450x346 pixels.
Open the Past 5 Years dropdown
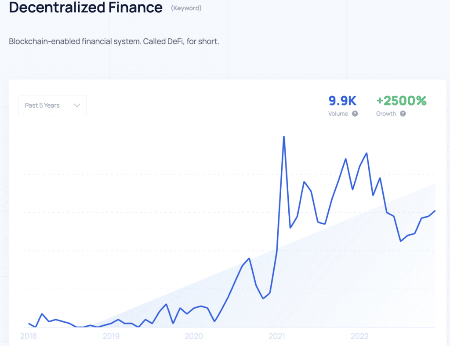click(52, 106)
